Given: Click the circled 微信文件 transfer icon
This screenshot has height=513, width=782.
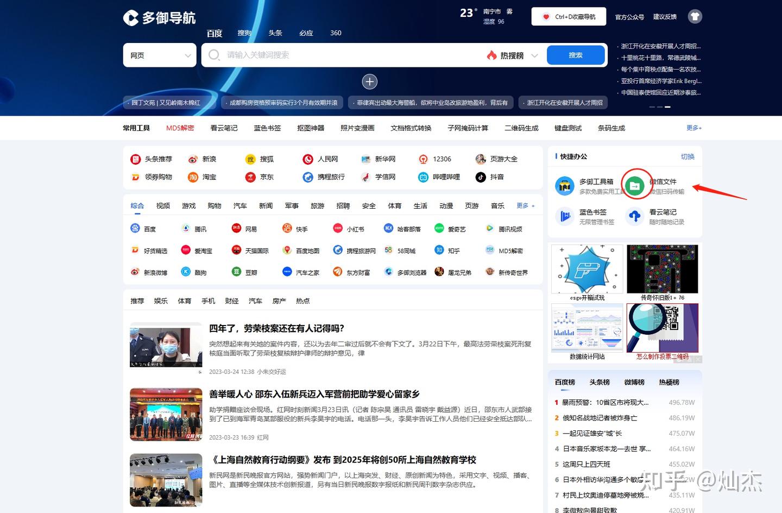Looking at the screenshot, I should point(636,185).
